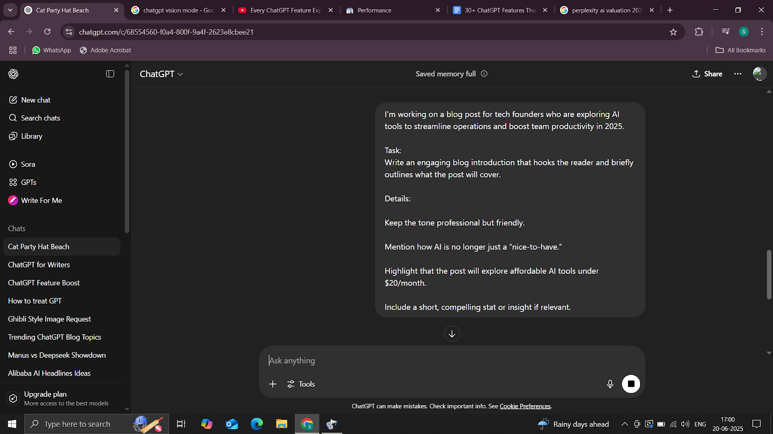Open the Alibaba AI Headlines Ideas chat
This screenshot has height=434, width=773.
tap(62, 373)
